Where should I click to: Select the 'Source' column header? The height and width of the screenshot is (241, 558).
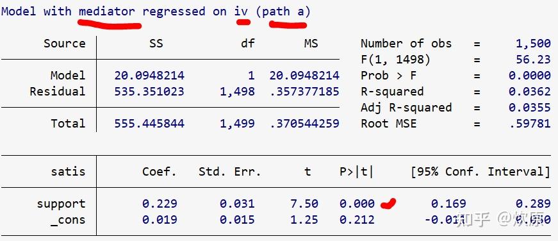point(65,44)
